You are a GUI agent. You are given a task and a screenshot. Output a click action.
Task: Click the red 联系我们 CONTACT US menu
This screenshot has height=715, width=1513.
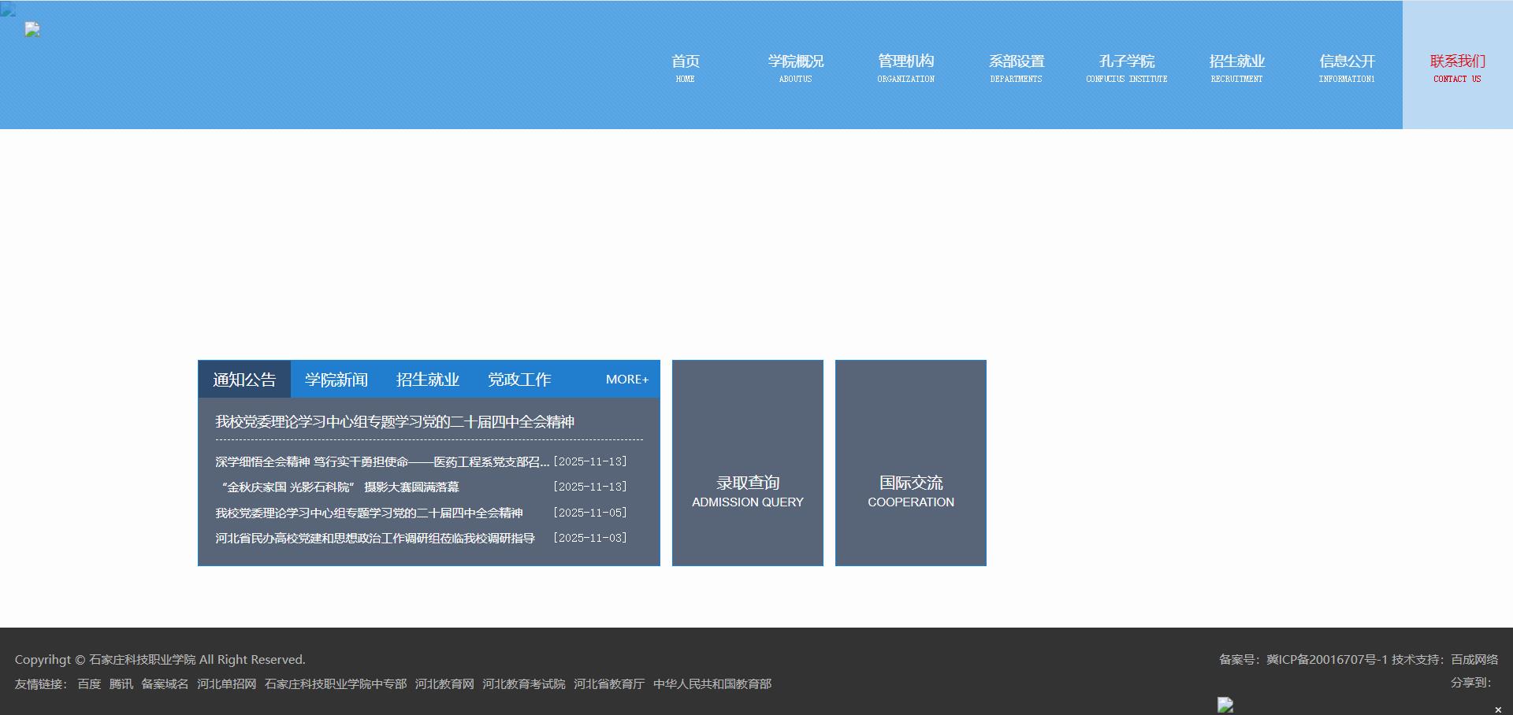coord(1457,67)
